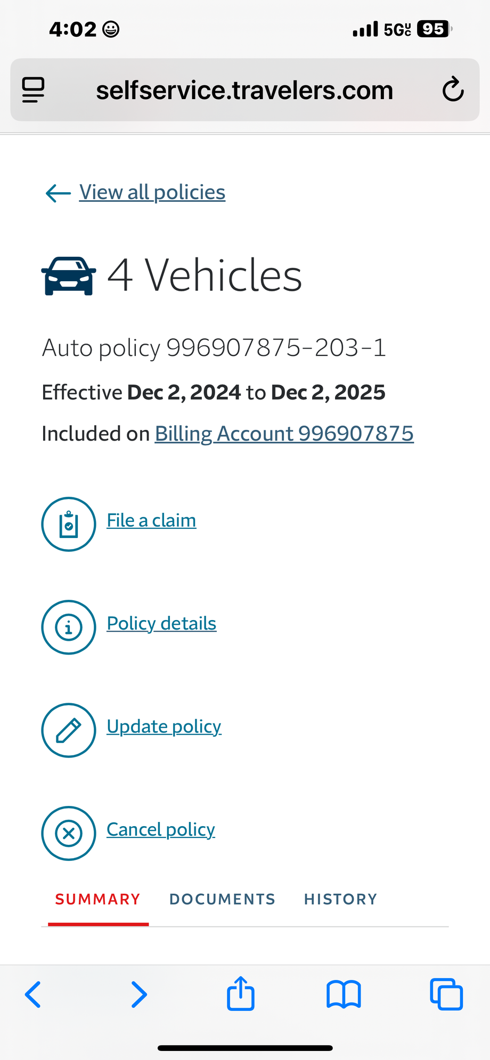This screenshot has width=490, height=1060.
Task: Tap the selfservice.travelers.com address field
Action: 244,90
